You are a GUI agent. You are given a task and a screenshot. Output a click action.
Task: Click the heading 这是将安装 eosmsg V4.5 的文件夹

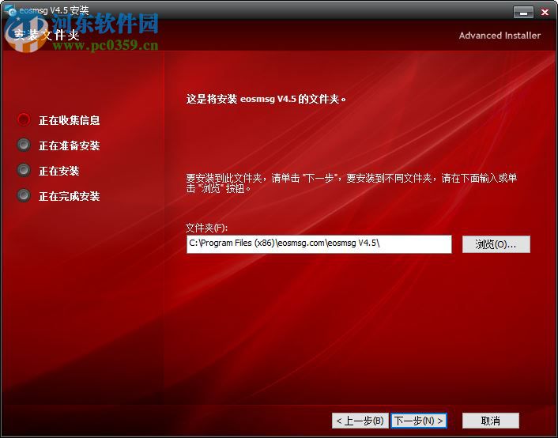tap(266, 99)
